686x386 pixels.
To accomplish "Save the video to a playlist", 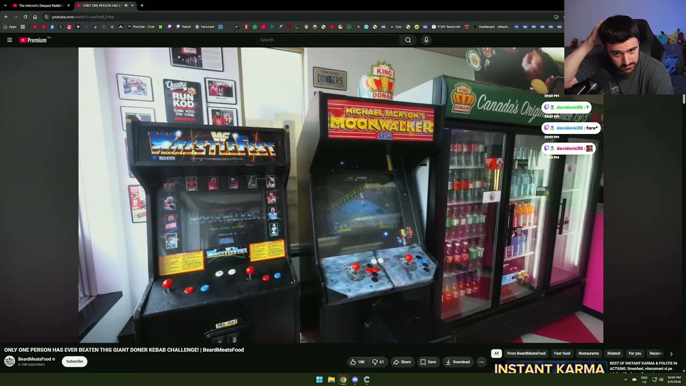I will (x=428, y=362).
